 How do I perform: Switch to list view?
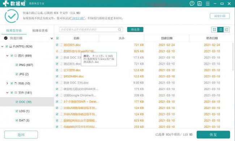221,29
